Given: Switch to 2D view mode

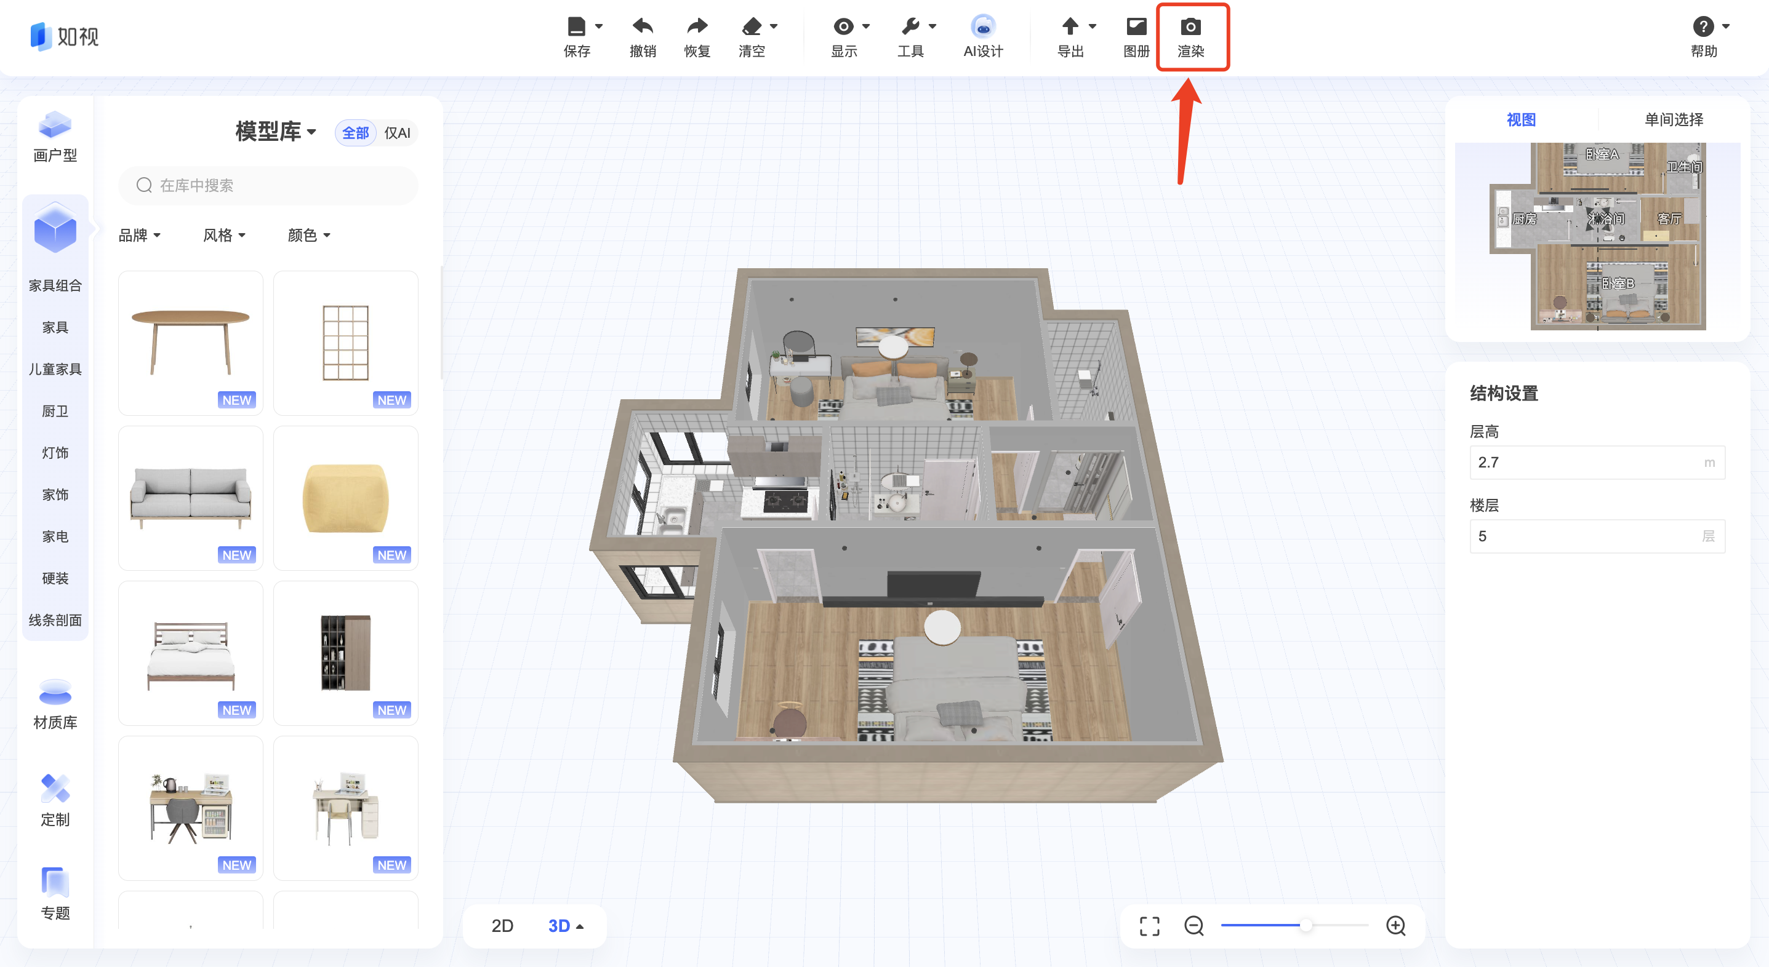Looking at the screenshot, I should [x=502, y=926].
